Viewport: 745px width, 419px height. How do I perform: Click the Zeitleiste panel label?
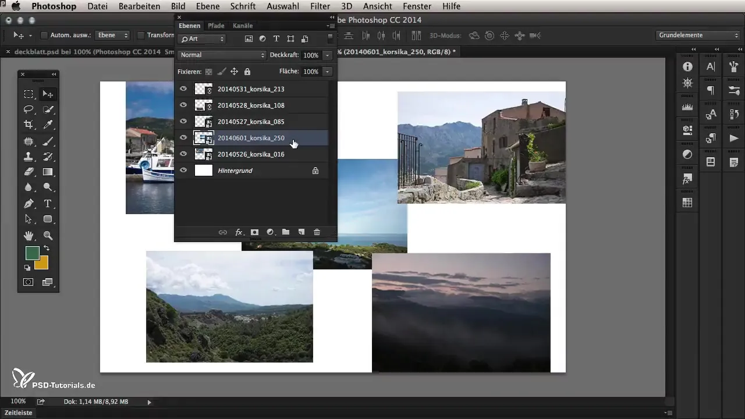point(19,413)
